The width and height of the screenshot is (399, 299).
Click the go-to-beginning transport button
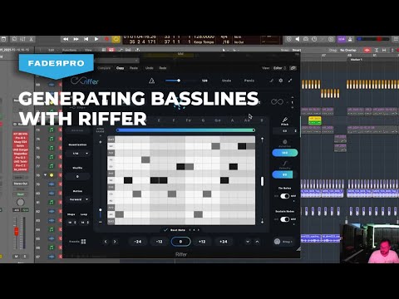point(86,39)
